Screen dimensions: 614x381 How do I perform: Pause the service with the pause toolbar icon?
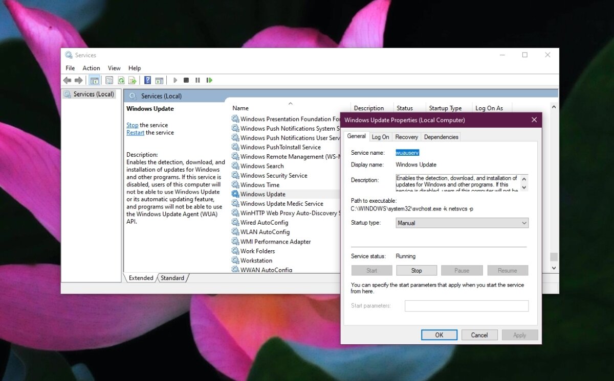(x=198, y=80)
